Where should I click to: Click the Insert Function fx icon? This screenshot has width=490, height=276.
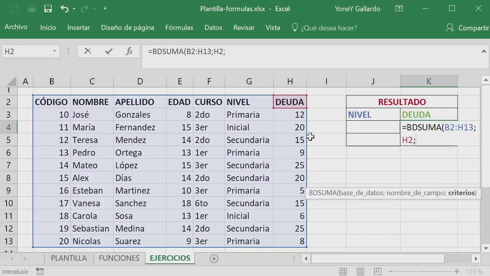coord(129,51)
